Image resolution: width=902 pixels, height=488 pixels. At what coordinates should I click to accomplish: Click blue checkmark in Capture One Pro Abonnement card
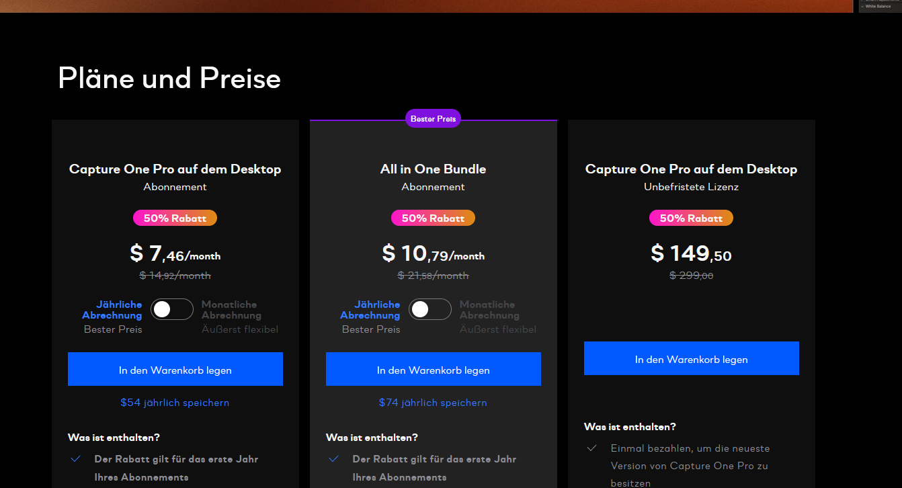(76, 459)
